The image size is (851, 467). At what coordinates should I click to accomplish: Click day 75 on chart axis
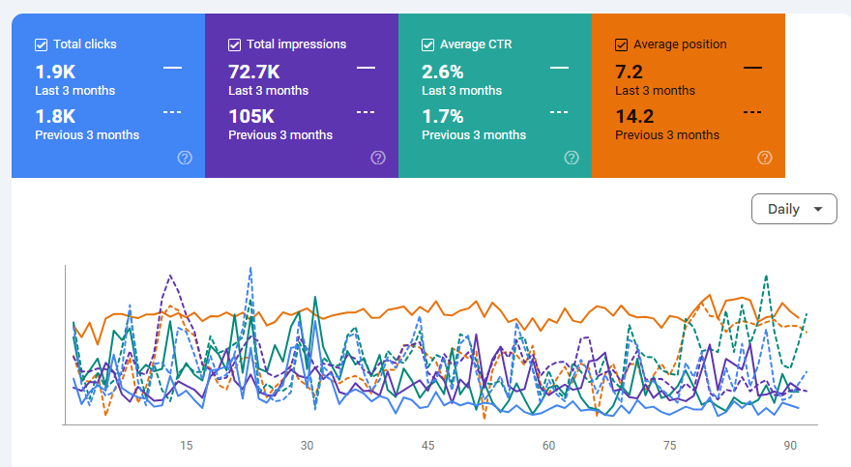pyautogui.click(x=670, y=446)
